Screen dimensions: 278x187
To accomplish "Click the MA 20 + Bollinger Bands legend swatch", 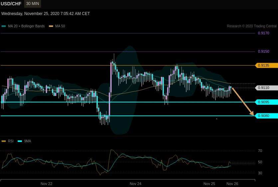I will click(4, 26).
